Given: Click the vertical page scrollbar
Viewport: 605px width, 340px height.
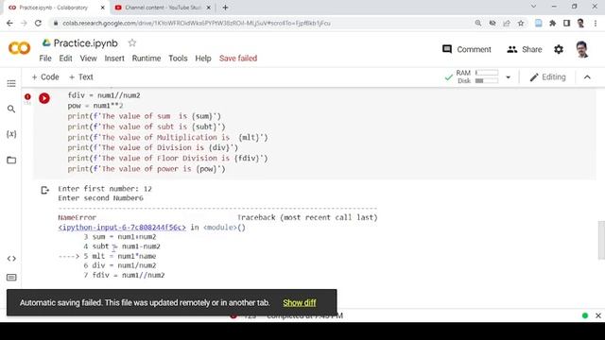Looking at the screenshot, I should 601,240.
